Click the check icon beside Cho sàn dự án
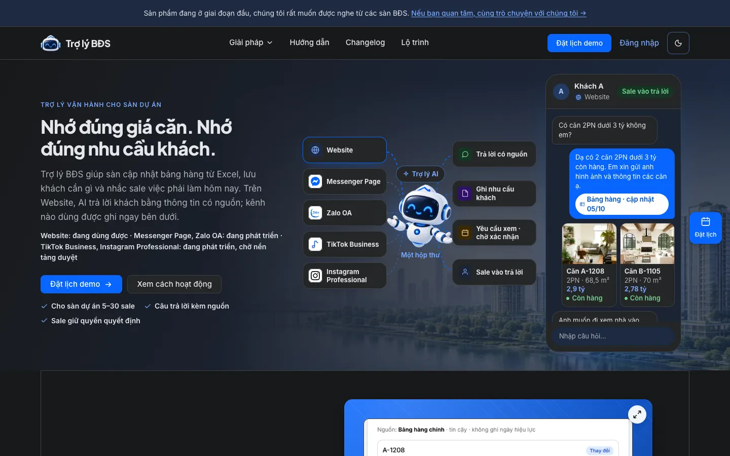 tap(44, 306)
